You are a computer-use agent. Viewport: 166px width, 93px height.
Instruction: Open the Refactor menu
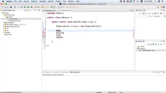click(34, 1)
